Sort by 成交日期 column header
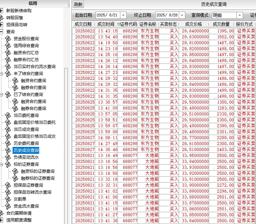This screenshot has width=256, height=224. [x=83, y=24]
